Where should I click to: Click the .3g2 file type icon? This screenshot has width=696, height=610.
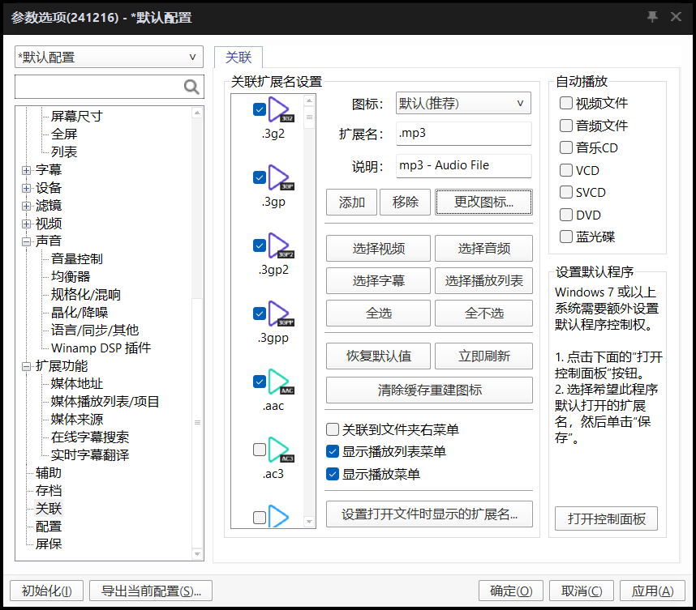click(x=281, y=110)
